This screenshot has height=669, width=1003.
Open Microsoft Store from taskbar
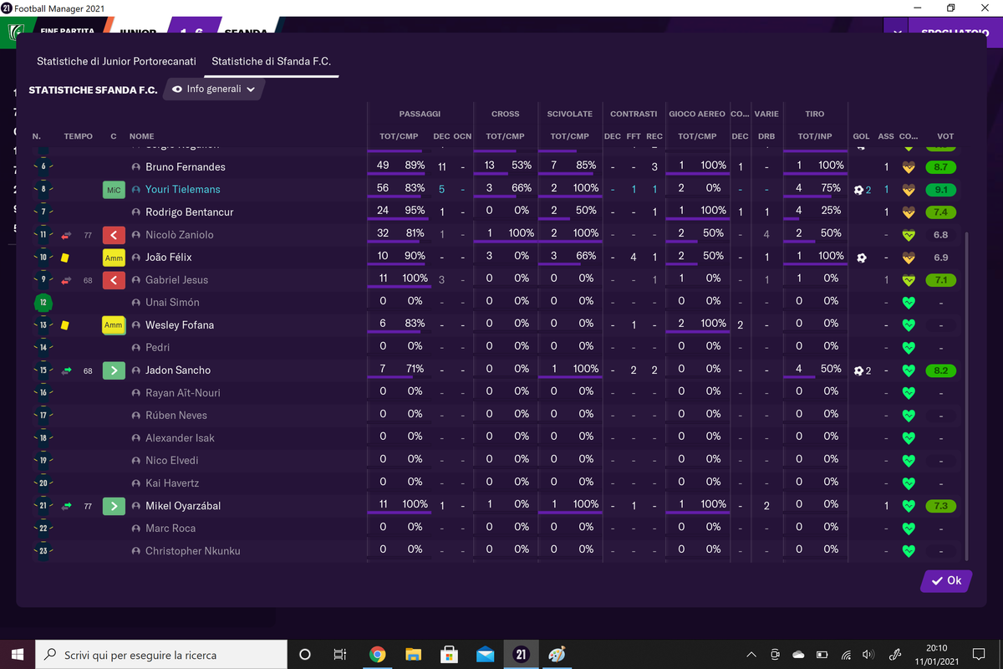tap(449, 655)
